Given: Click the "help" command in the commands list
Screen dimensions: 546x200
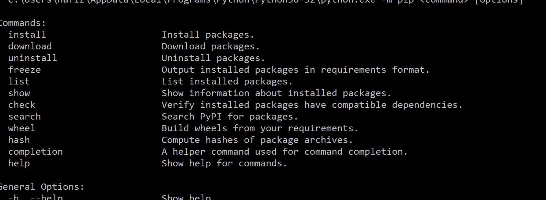Looking at the screenshot, I should [x=19, y=163].
